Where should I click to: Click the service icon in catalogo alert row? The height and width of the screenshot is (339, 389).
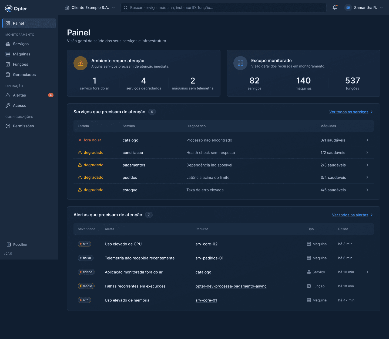coord(309,272)
